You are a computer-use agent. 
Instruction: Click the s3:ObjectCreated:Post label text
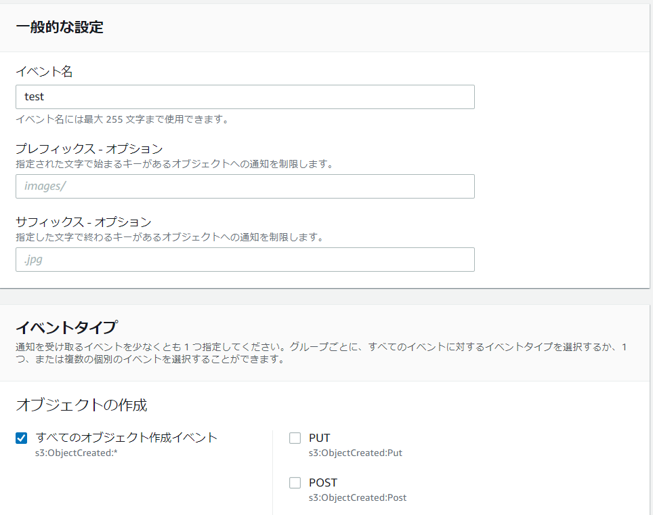(357, 497)
